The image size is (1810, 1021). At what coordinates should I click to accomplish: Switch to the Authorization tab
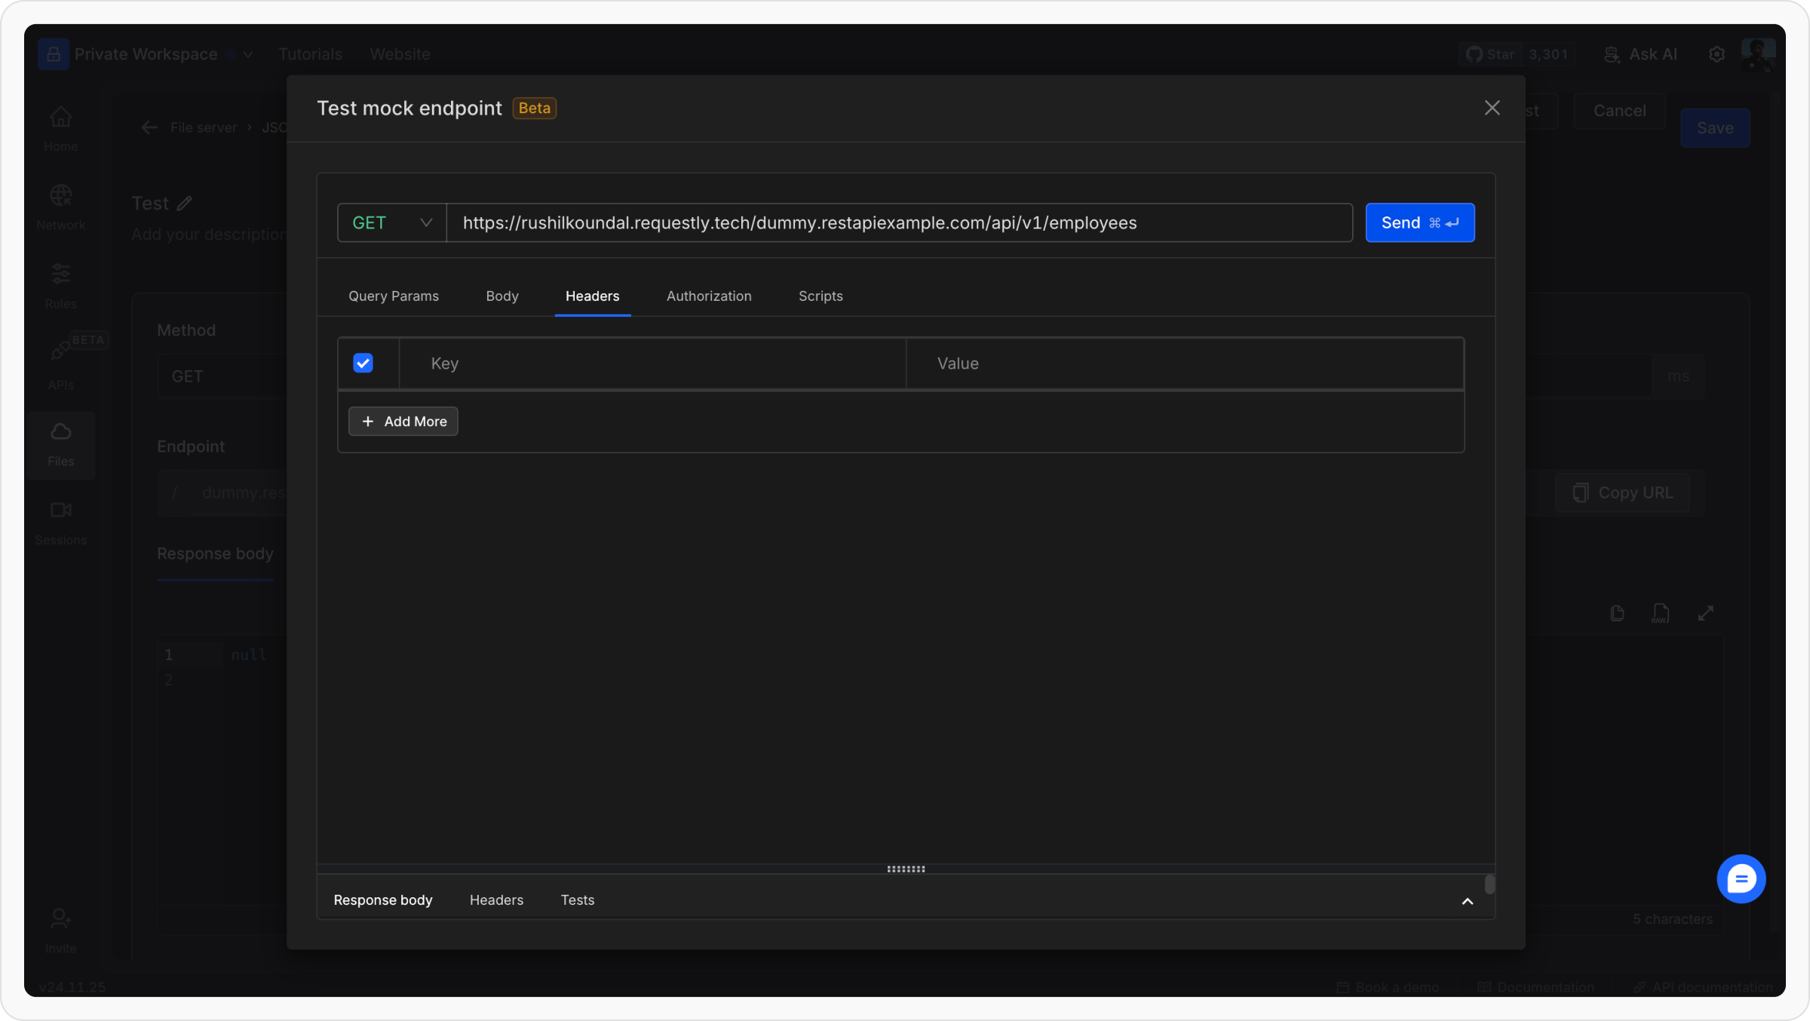click(x=708, y=296)
